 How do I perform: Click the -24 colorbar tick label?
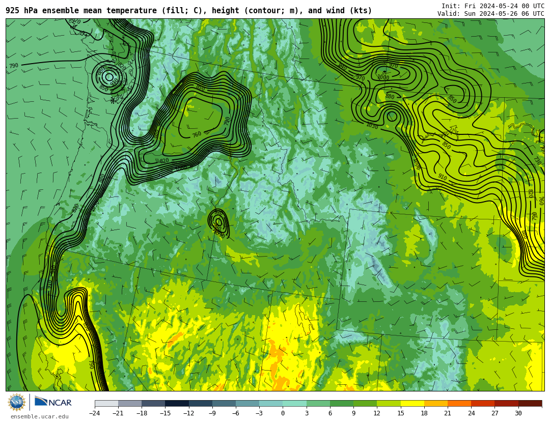click(95, 413)
